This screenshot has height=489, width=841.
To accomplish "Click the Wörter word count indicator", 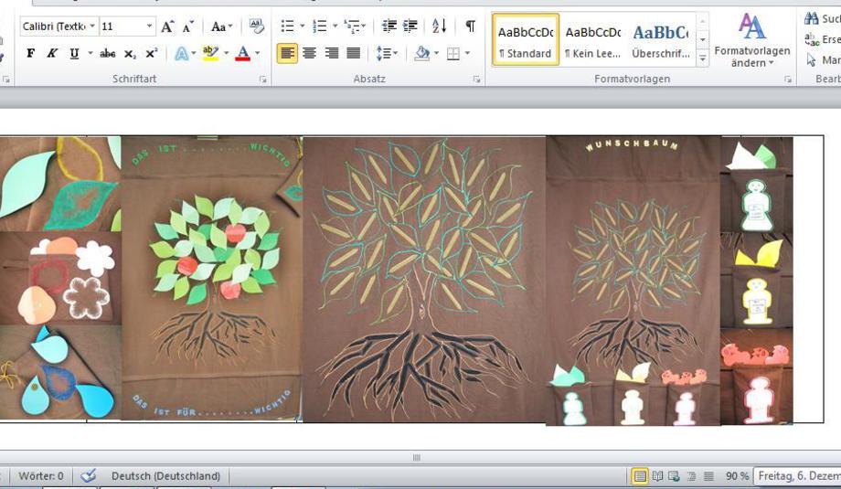I will [41, 476].
